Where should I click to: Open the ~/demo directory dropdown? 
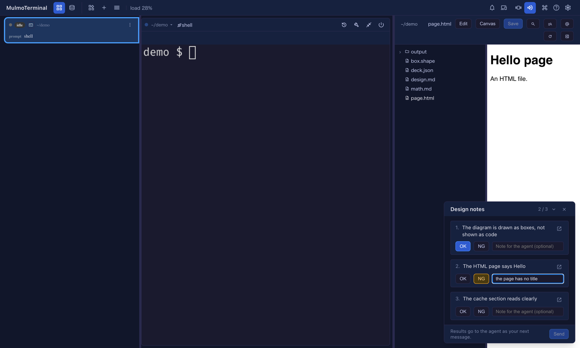point(162,25)
